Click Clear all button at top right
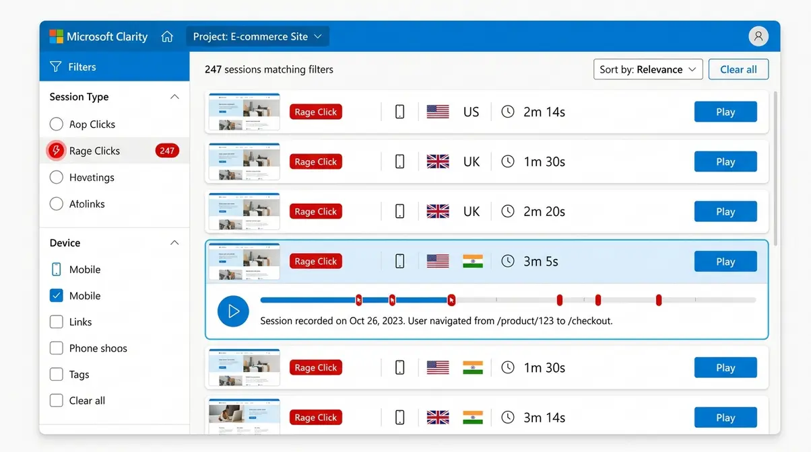 pyautogui.click(x=738, y=69)
